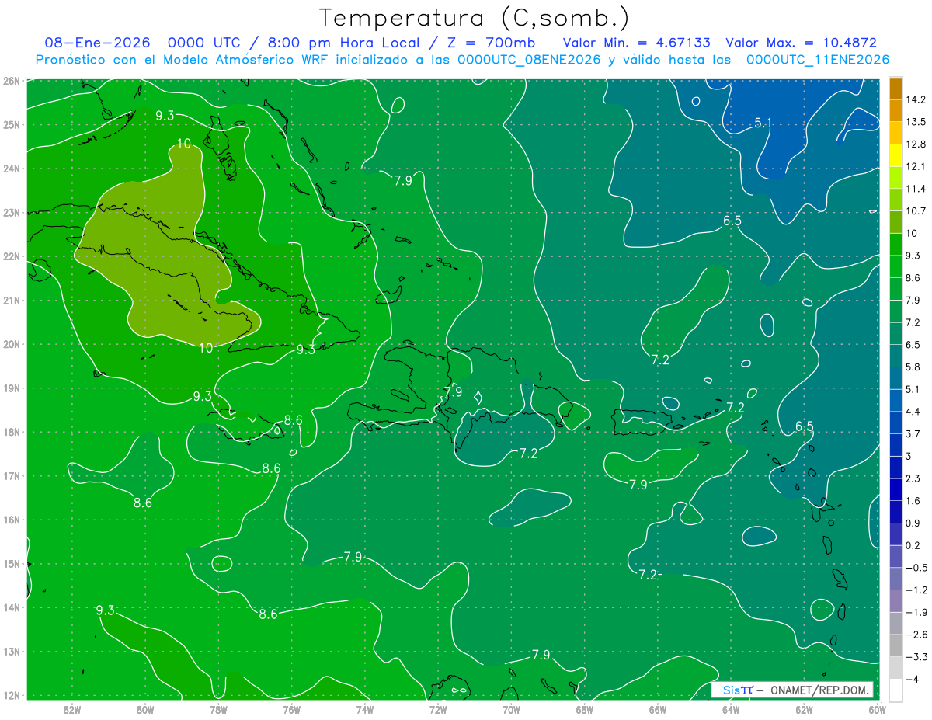The width and height of the screenshot is (932, 720).
Task: Click longitude axis label "78W"
Action: click(218, 709)
